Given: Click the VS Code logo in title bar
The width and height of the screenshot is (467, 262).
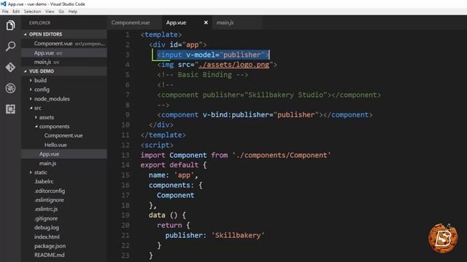Looking at the screenshot, I should (x=4, y=4).
